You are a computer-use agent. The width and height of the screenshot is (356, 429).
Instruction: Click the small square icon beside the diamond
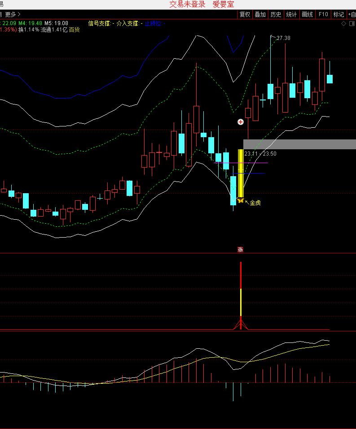pyautogui.click(x=352, y=23)
